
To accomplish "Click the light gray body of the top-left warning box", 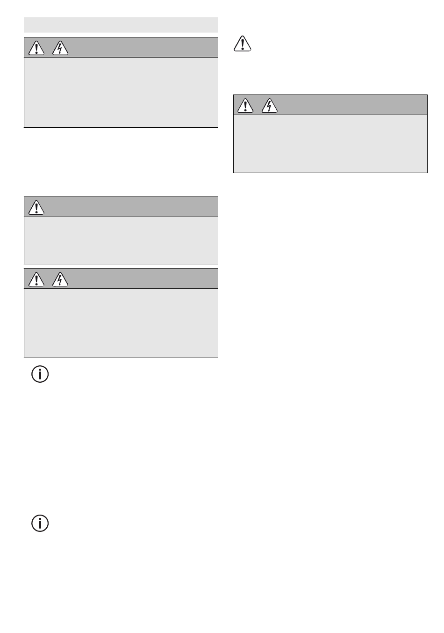I will click(x=121, y=92).
